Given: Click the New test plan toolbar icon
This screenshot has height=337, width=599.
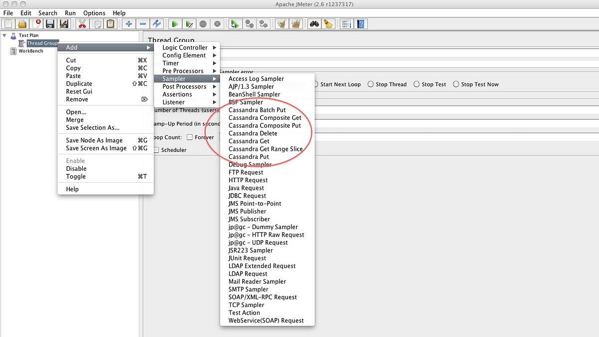Looking at the screenshot, I should (8, 23).
